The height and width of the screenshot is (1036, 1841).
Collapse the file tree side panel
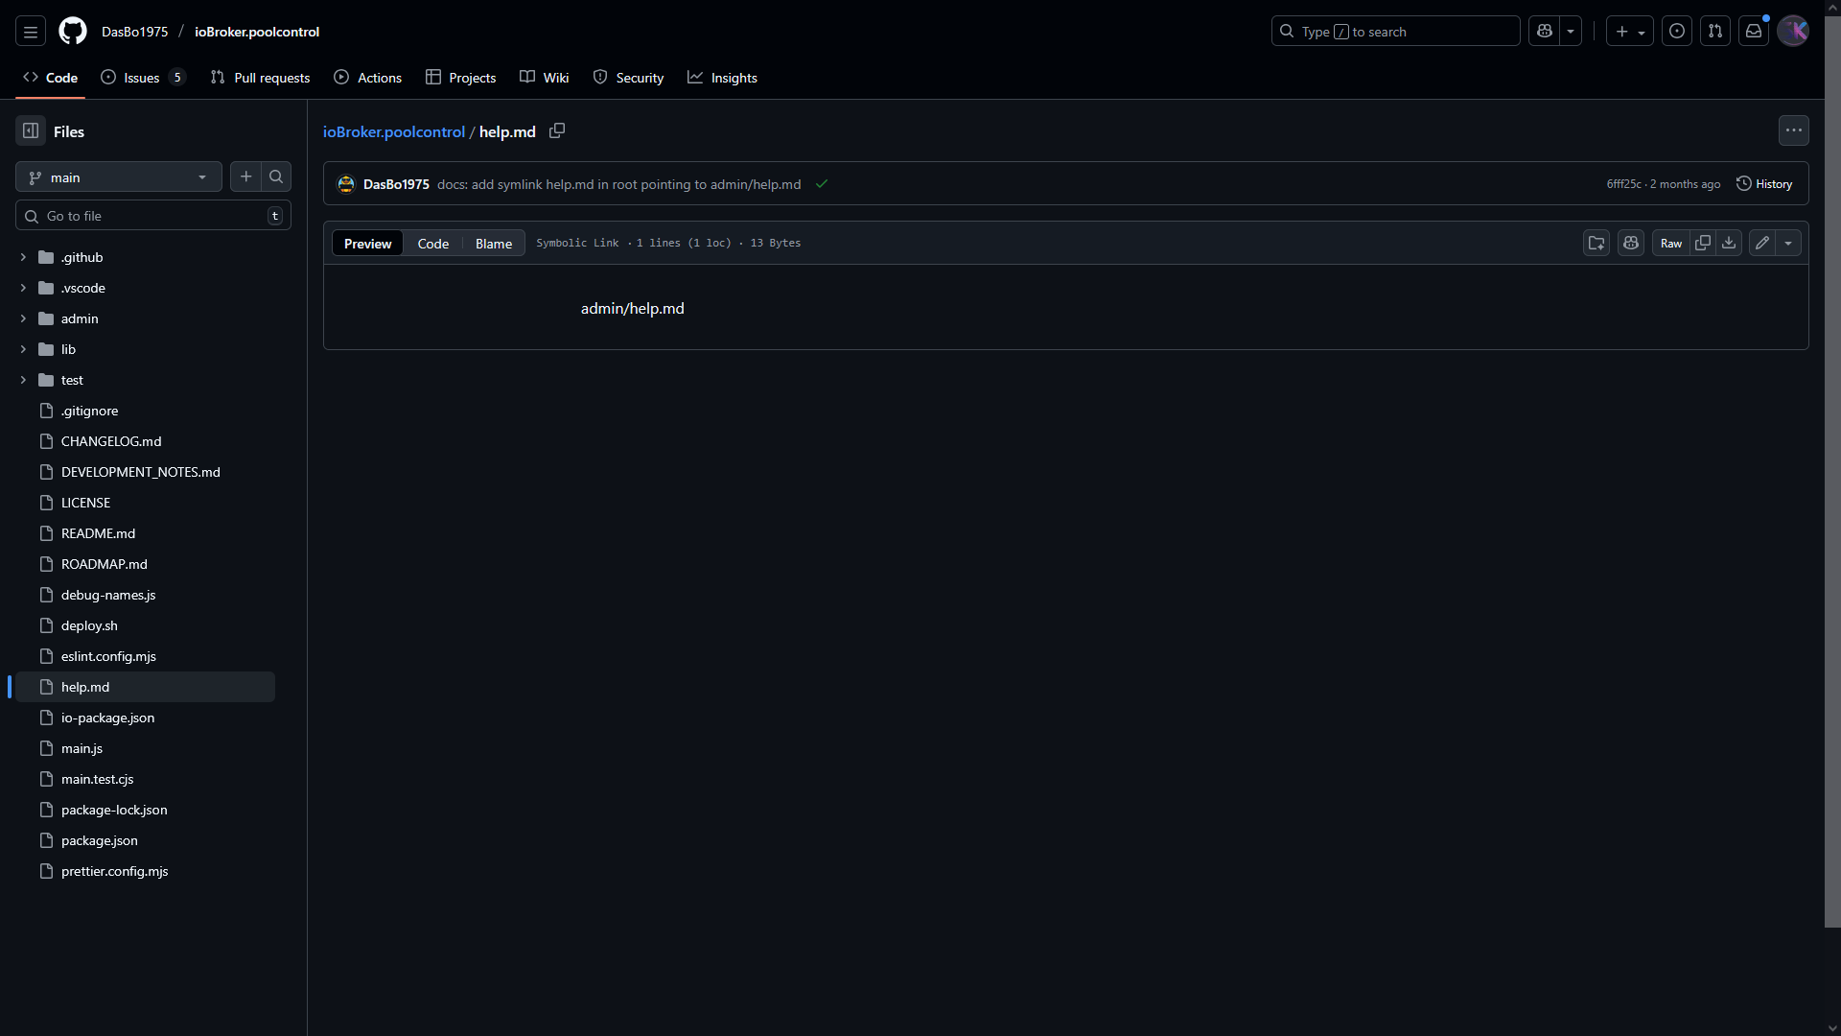30,130
